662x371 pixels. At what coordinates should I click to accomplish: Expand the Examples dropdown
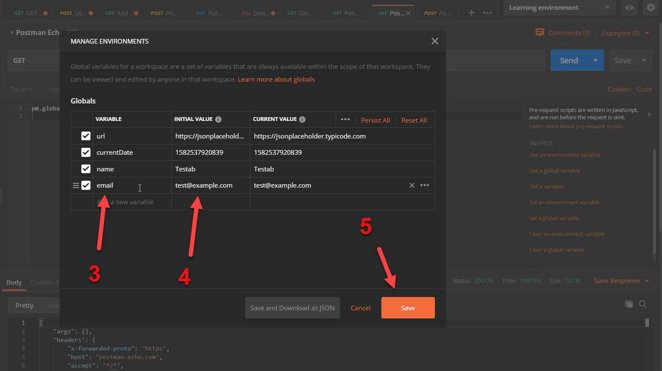point(625,33)
